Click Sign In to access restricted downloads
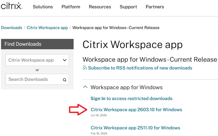 pyautogui.click(x=131, y=98)
